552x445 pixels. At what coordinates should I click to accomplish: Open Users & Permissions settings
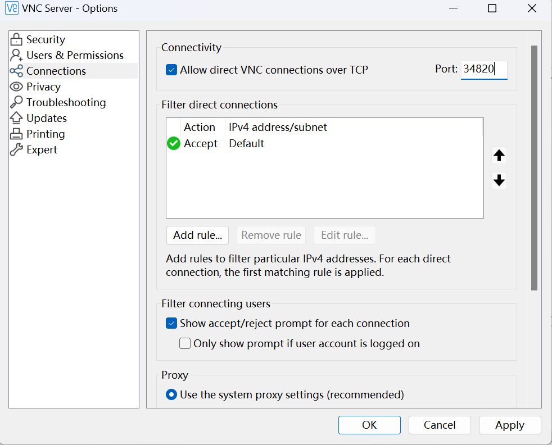(75, 55)
